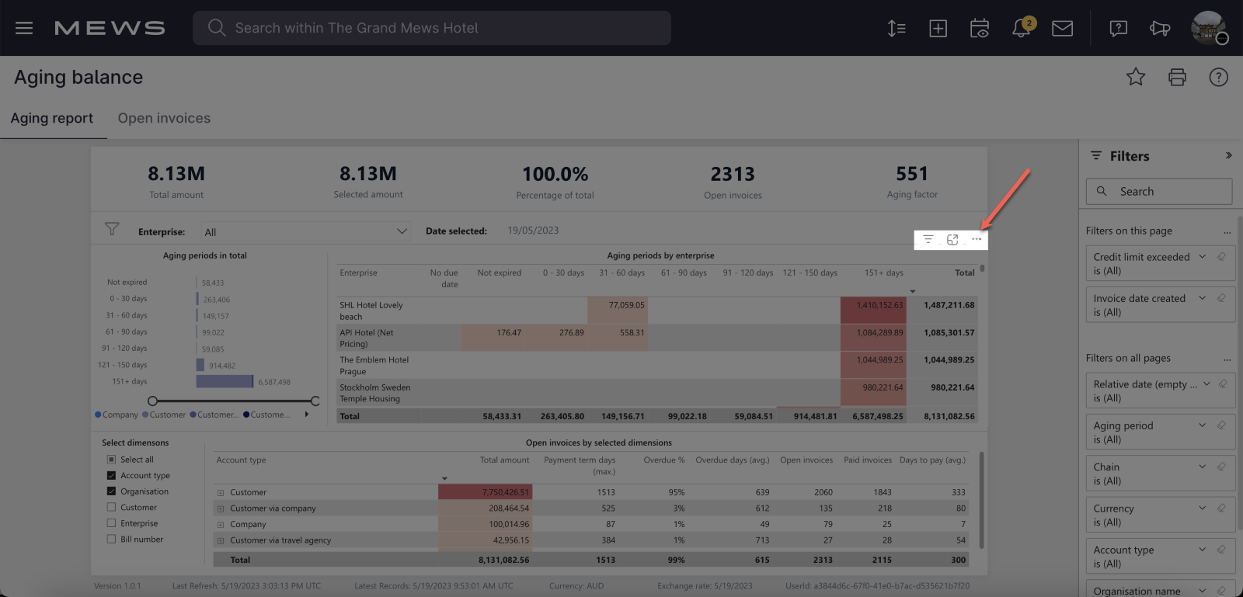
Task: Open the hamburger main menu
Action: click(x=24, y=28)
